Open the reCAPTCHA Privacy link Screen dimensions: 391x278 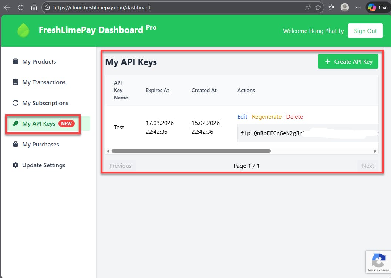pos(373,270)
